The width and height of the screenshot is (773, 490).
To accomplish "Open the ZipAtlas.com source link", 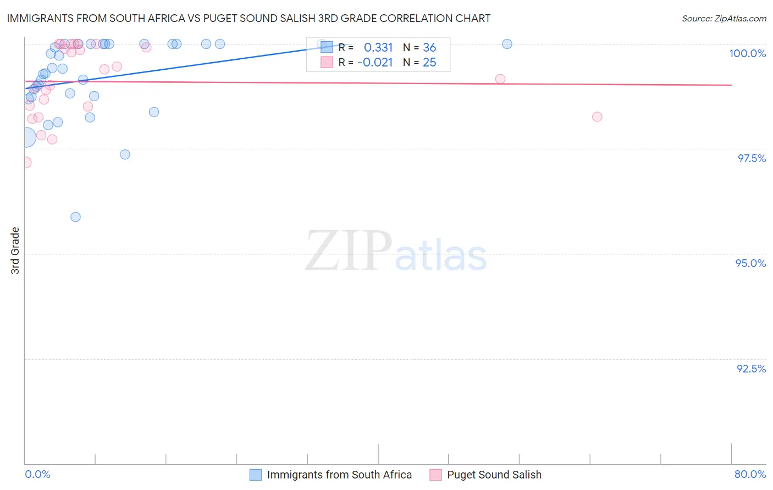I will (x=724, y=18).
